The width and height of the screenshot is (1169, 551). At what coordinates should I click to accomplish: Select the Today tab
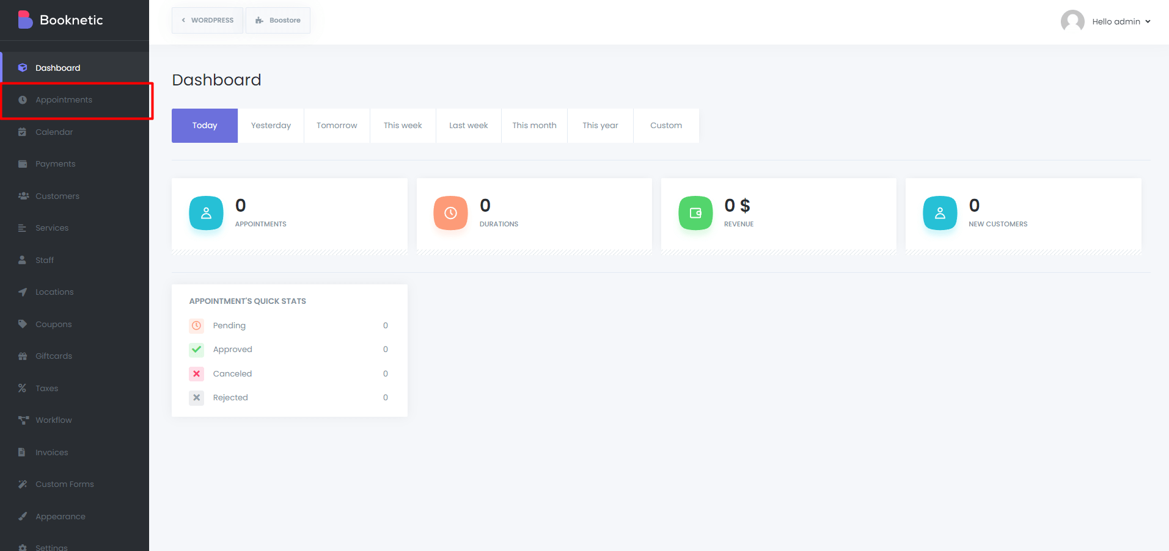[x=205, y=126]
